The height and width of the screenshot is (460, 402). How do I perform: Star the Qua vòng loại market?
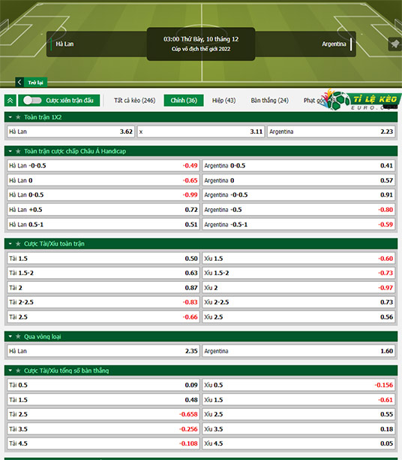point(18,337)
